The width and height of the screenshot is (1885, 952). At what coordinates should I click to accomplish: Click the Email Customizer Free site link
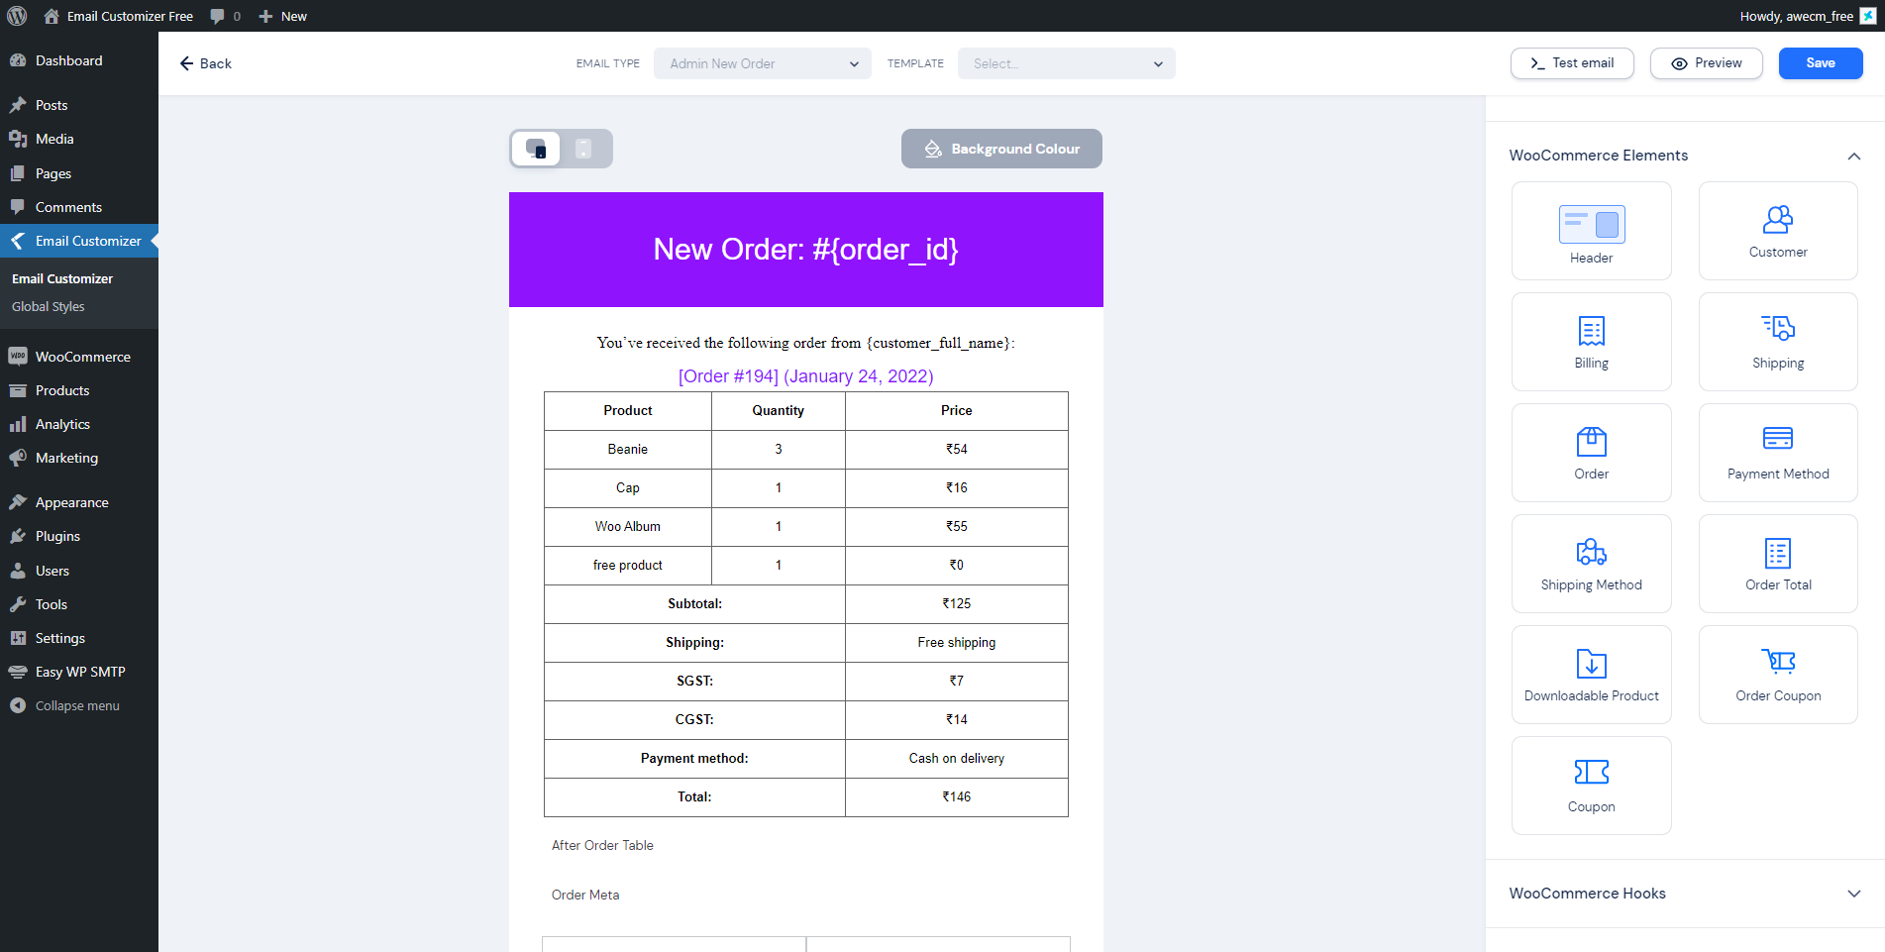[119, 16]
